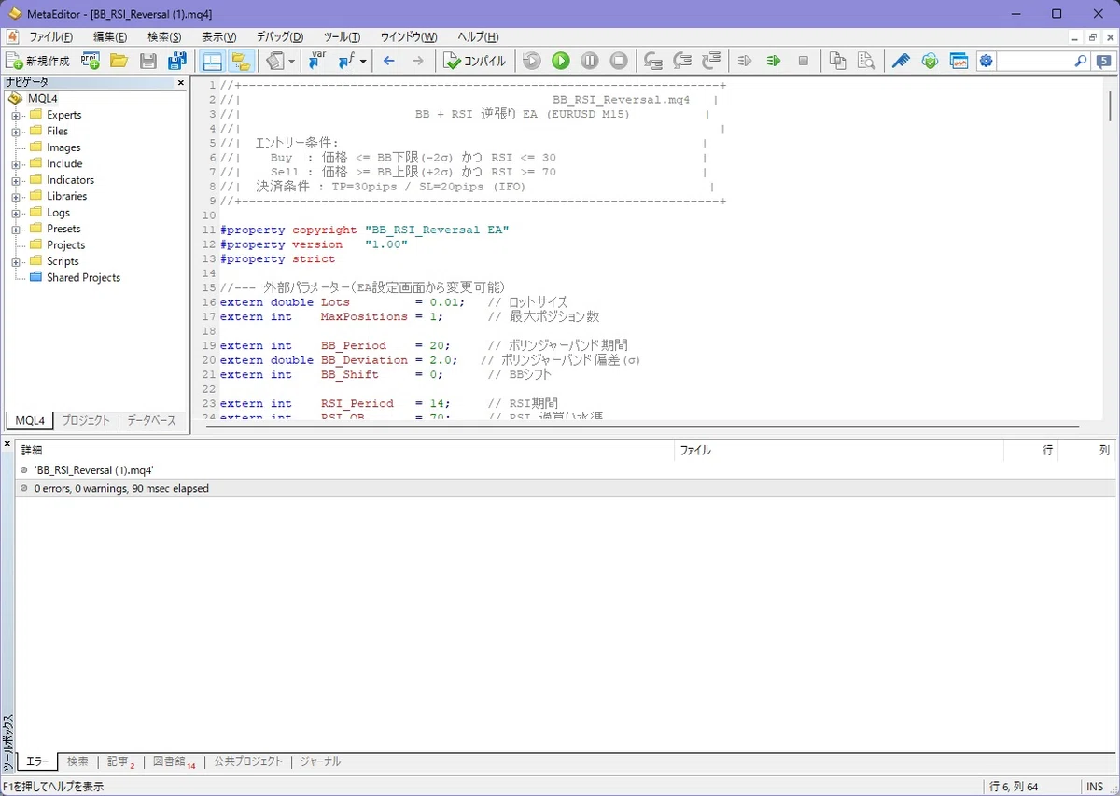Switch to the 記事 tab in Toolbox
The height and width of the screenshot is (796, 1120).
click(x=119, y=761)
